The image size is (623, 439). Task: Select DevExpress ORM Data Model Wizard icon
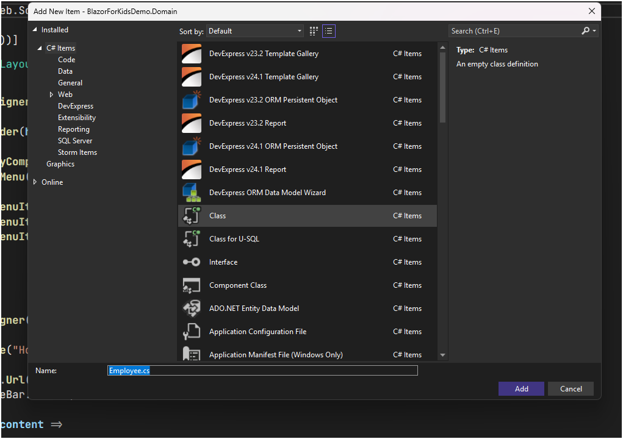click(192, 193)
